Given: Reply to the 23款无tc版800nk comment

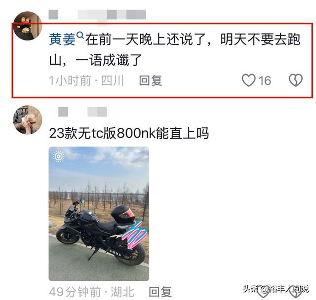Looking at the screenshot, I should tap(160, 292).
